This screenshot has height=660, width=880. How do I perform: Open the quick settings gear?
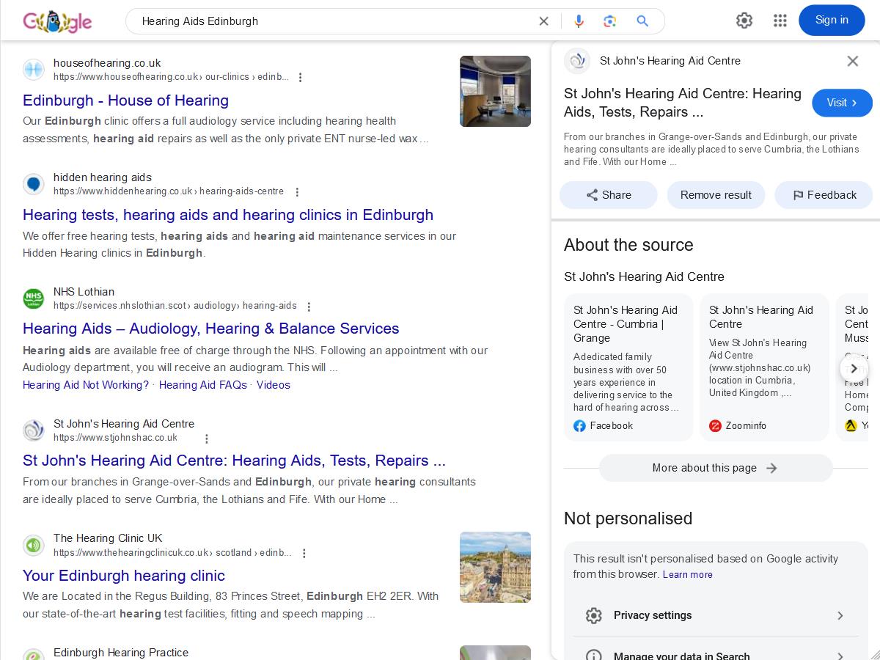pos(744,21)
